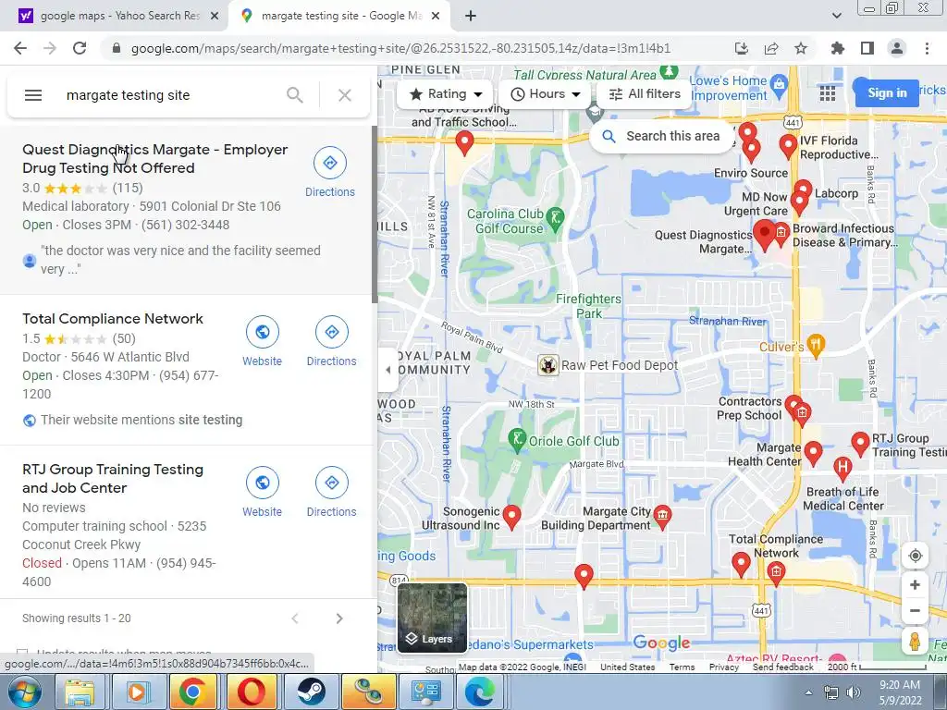Toggle Chrome side panel icon
The height and width of the screenshot is (710, 947).
[x=867, y=48]
